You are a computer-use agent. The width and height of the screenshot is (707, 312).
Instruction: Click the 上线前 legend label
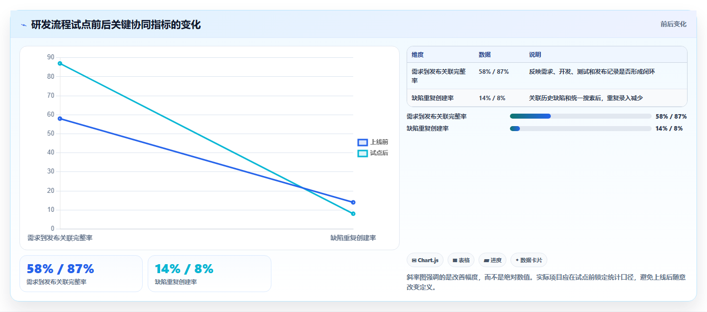tap(379, 143)
